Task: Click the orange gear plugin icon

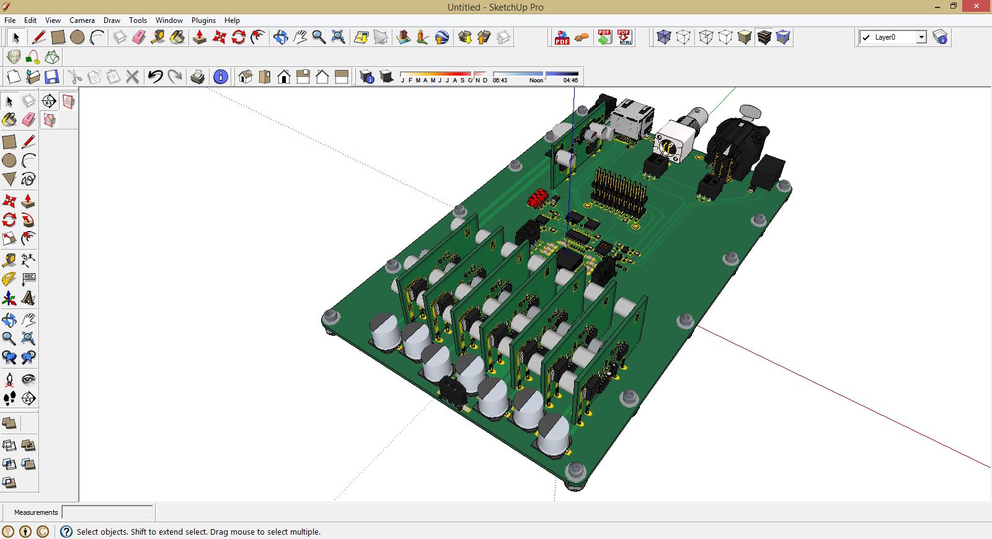Action: [x=582, y=37]
